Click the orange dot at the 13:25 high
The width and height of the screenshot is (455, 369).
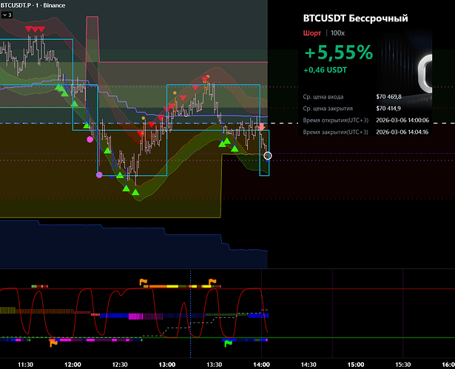pos(207,75)
